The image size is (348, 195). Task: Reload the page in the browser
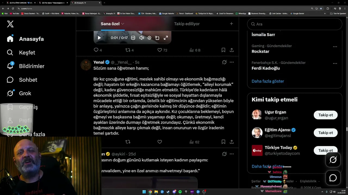coord(13,8)
